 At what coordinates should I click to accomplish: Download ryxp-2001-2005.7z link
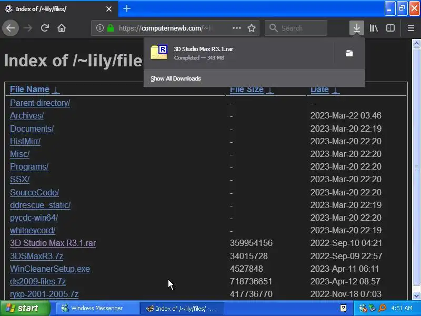[44, 294]
